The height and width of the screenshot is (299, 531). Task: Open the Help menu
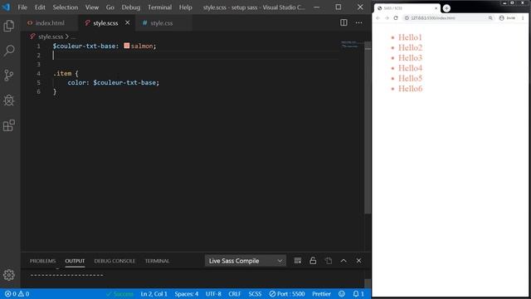(x=185, y=7)
